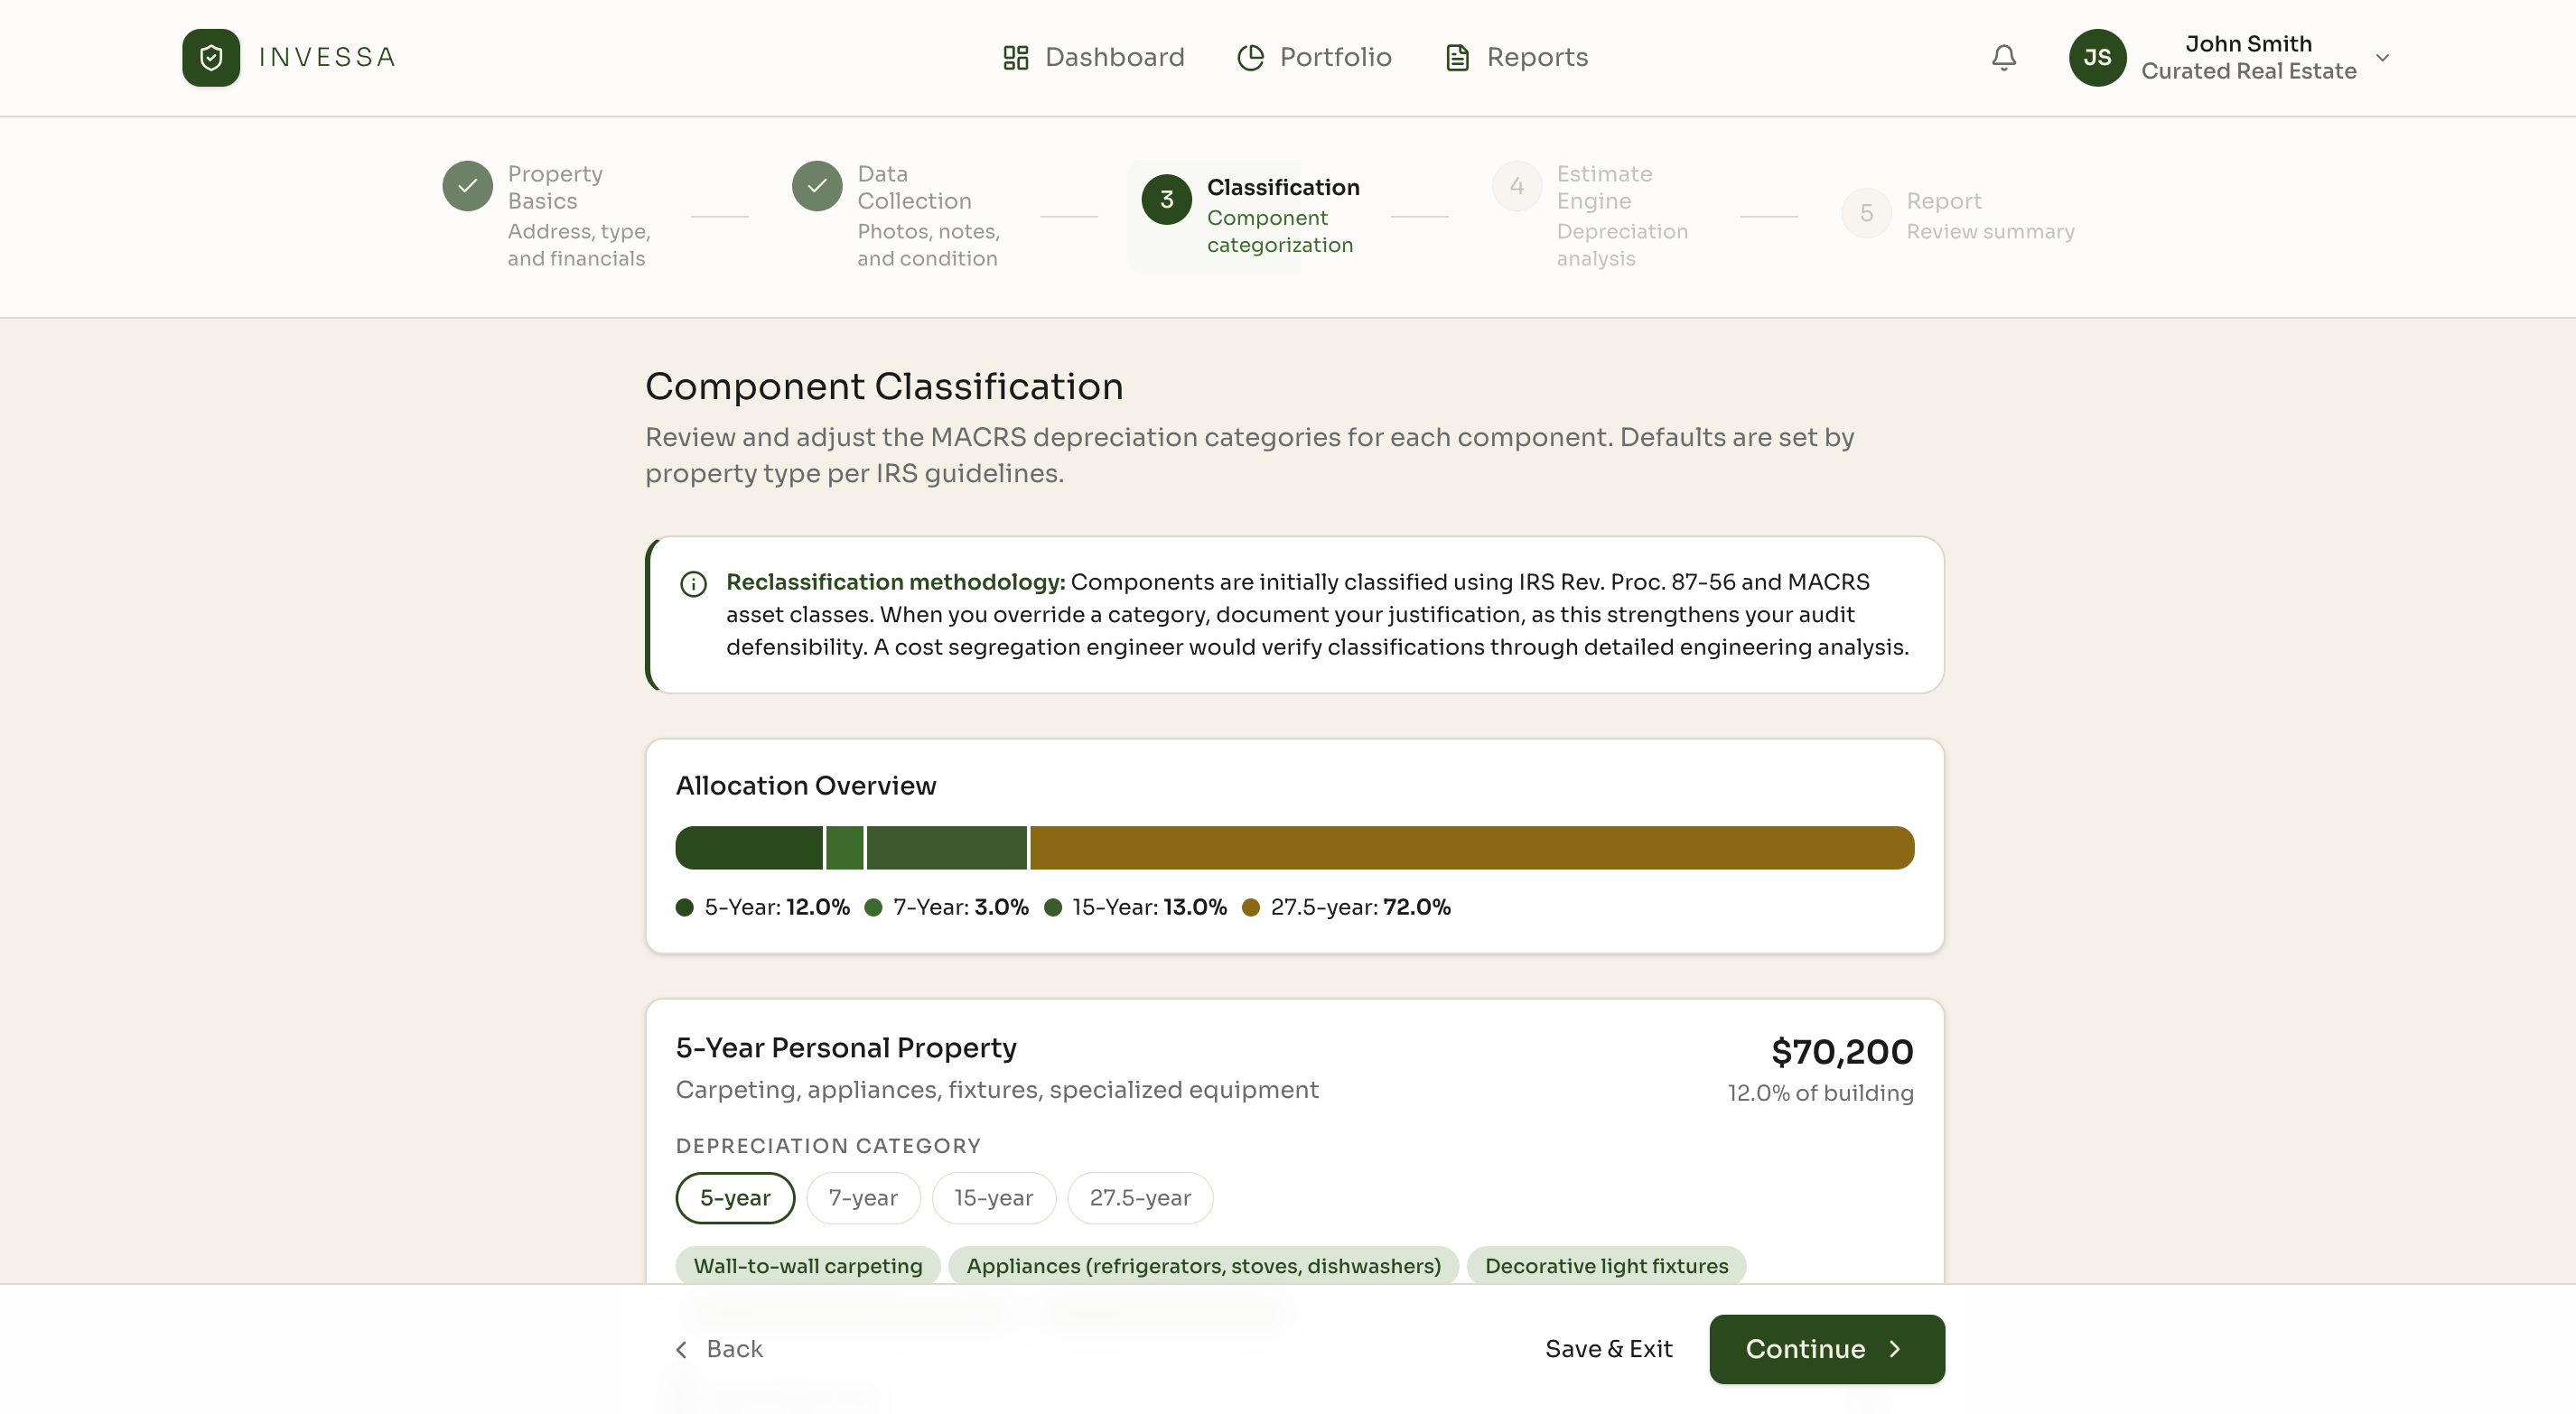Click the 27.5-year legend dot
The image size is (2576, 1414).
1250,907
